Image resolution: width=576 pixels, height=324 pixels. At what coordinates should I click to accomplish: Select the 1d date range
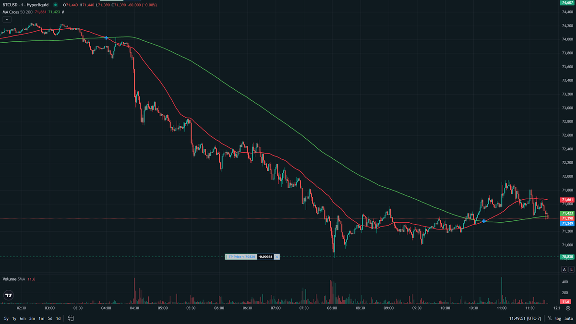(58, 318)
